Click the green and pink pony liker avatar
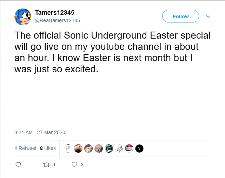This screenshot has width=225, height=178. (x=88, y=149)
